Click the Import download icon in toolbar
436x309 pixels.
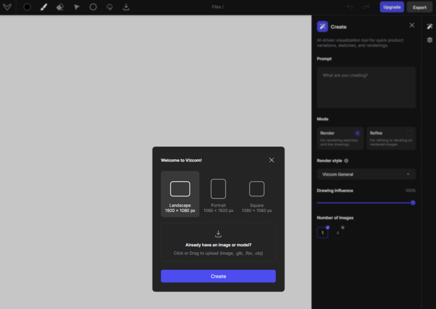126,7
